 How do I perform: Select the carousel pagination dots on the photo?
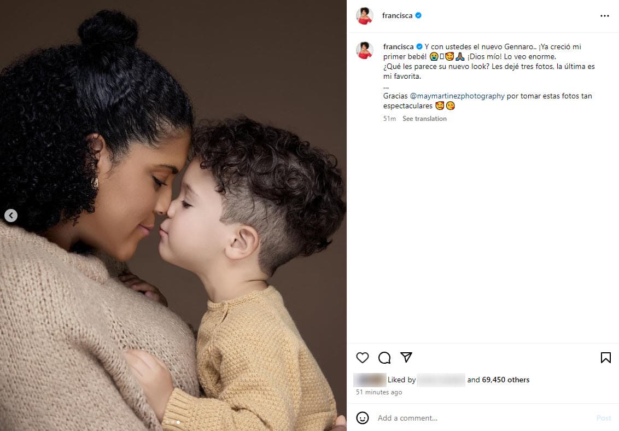(x=172, y=422)
